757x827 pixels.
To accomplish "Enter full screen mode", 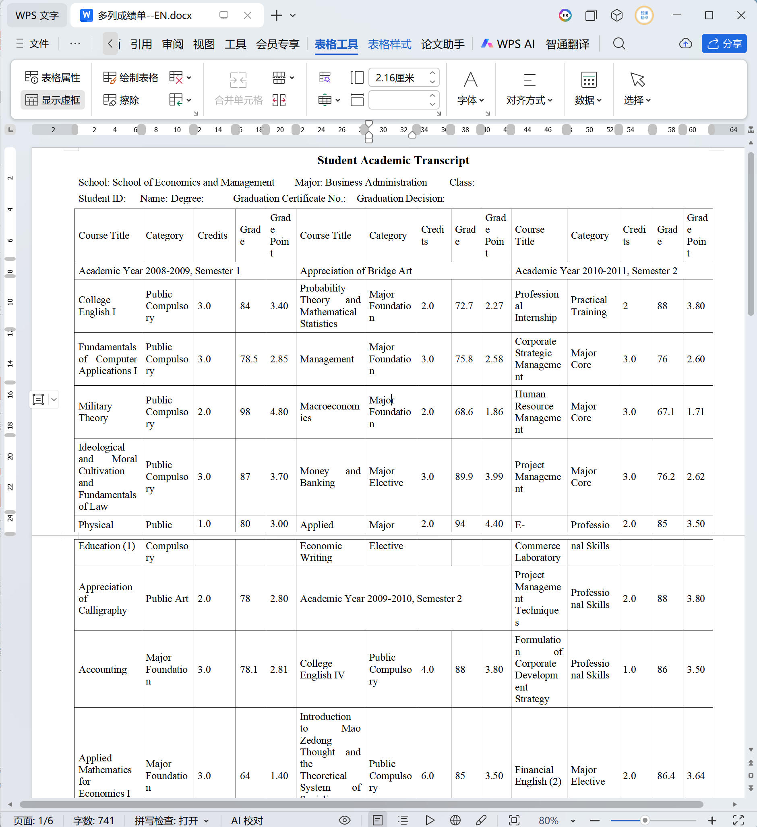I will pos(738,820).
